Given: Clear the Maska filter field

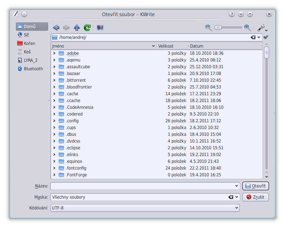Looking at the screenshot, I should click(231, 197).
